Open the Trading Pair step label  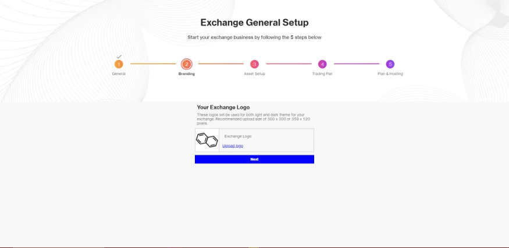tap(322, 74)
